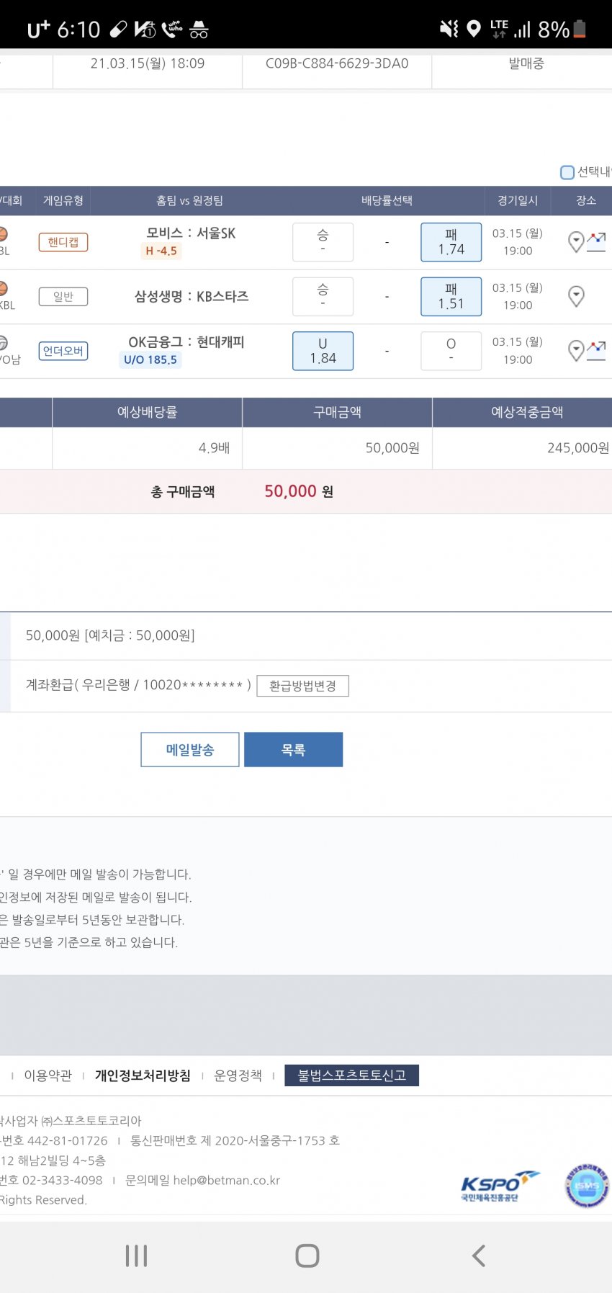Click the ISMS certification badge
The width and height of the screenshot is (612, 1293).
pos(587,1186)
